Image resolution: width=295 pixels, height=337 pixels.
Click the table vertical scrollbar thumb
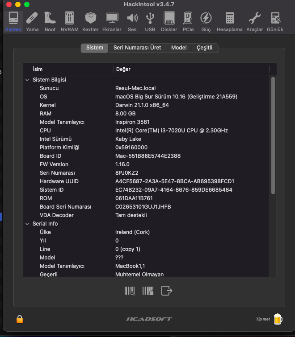(273, 136)
